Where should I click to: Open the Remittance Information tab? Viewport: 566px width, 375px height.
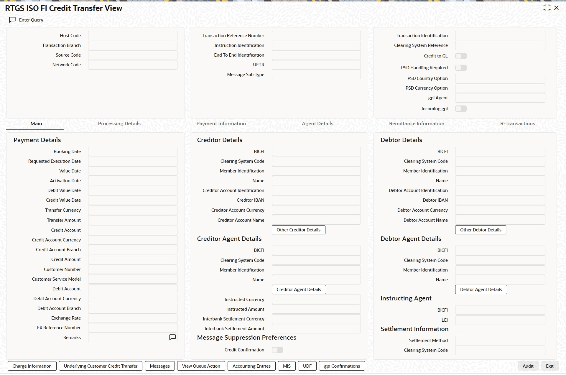416,124
